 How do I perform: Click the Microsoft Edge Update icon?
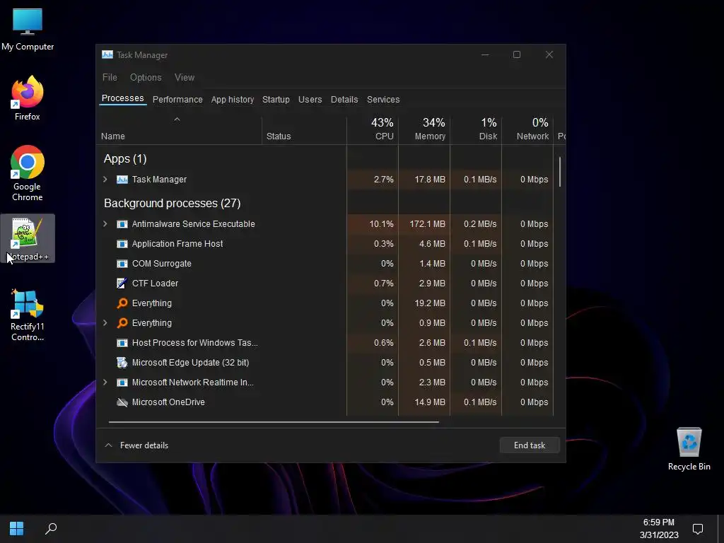tap(122, 363)
